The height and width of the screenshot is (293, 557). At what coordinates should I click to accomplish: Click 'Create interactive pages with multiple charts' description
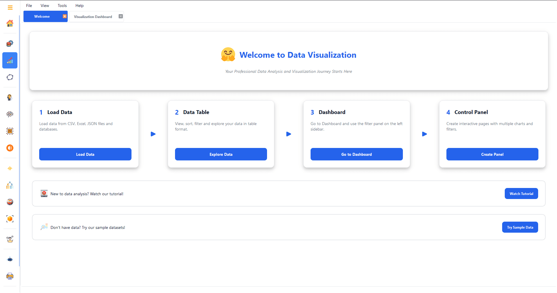point(490,126)
